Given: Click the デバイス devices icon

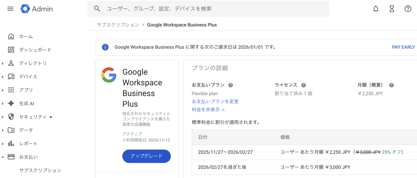Looking at the screenshot, I should tap(11, 77).
